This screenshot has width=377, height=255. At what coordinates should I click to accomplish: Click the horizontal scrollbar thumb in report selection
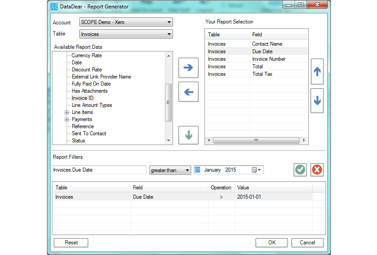coord(256,140)
